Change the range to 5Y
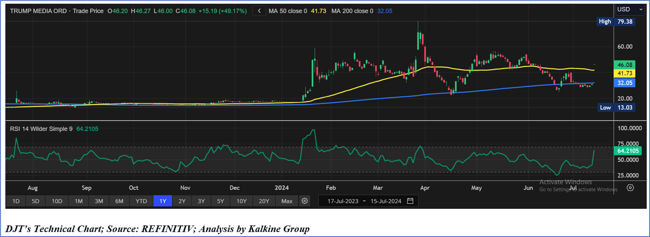 point(220,201)
